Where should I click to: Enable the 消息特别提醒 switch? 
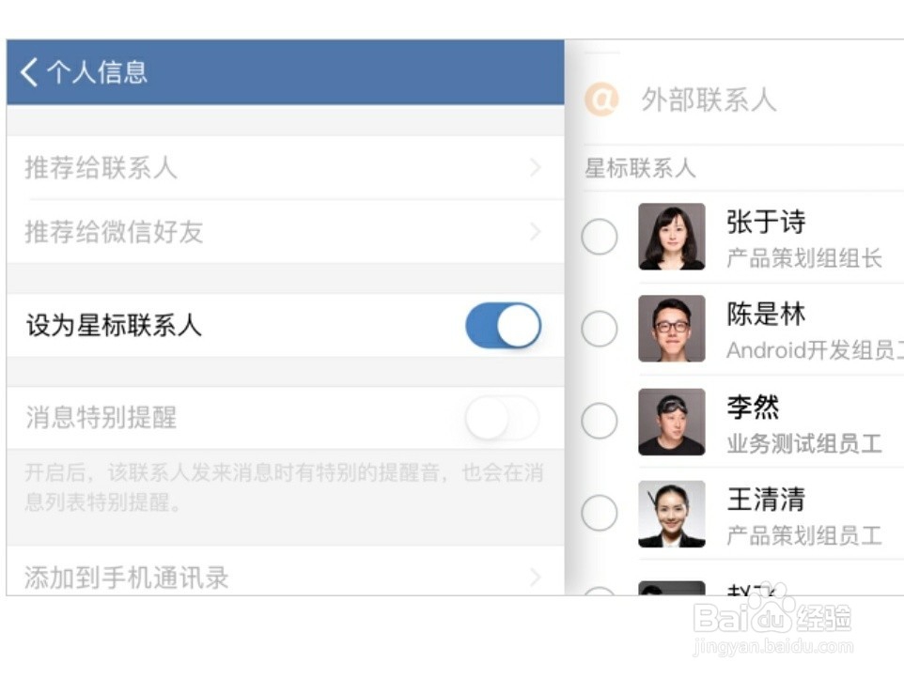[x=503, y=418]
